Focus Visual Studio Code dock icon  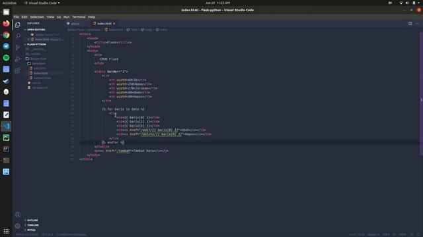pyautogui.click(x=6, y=126)
